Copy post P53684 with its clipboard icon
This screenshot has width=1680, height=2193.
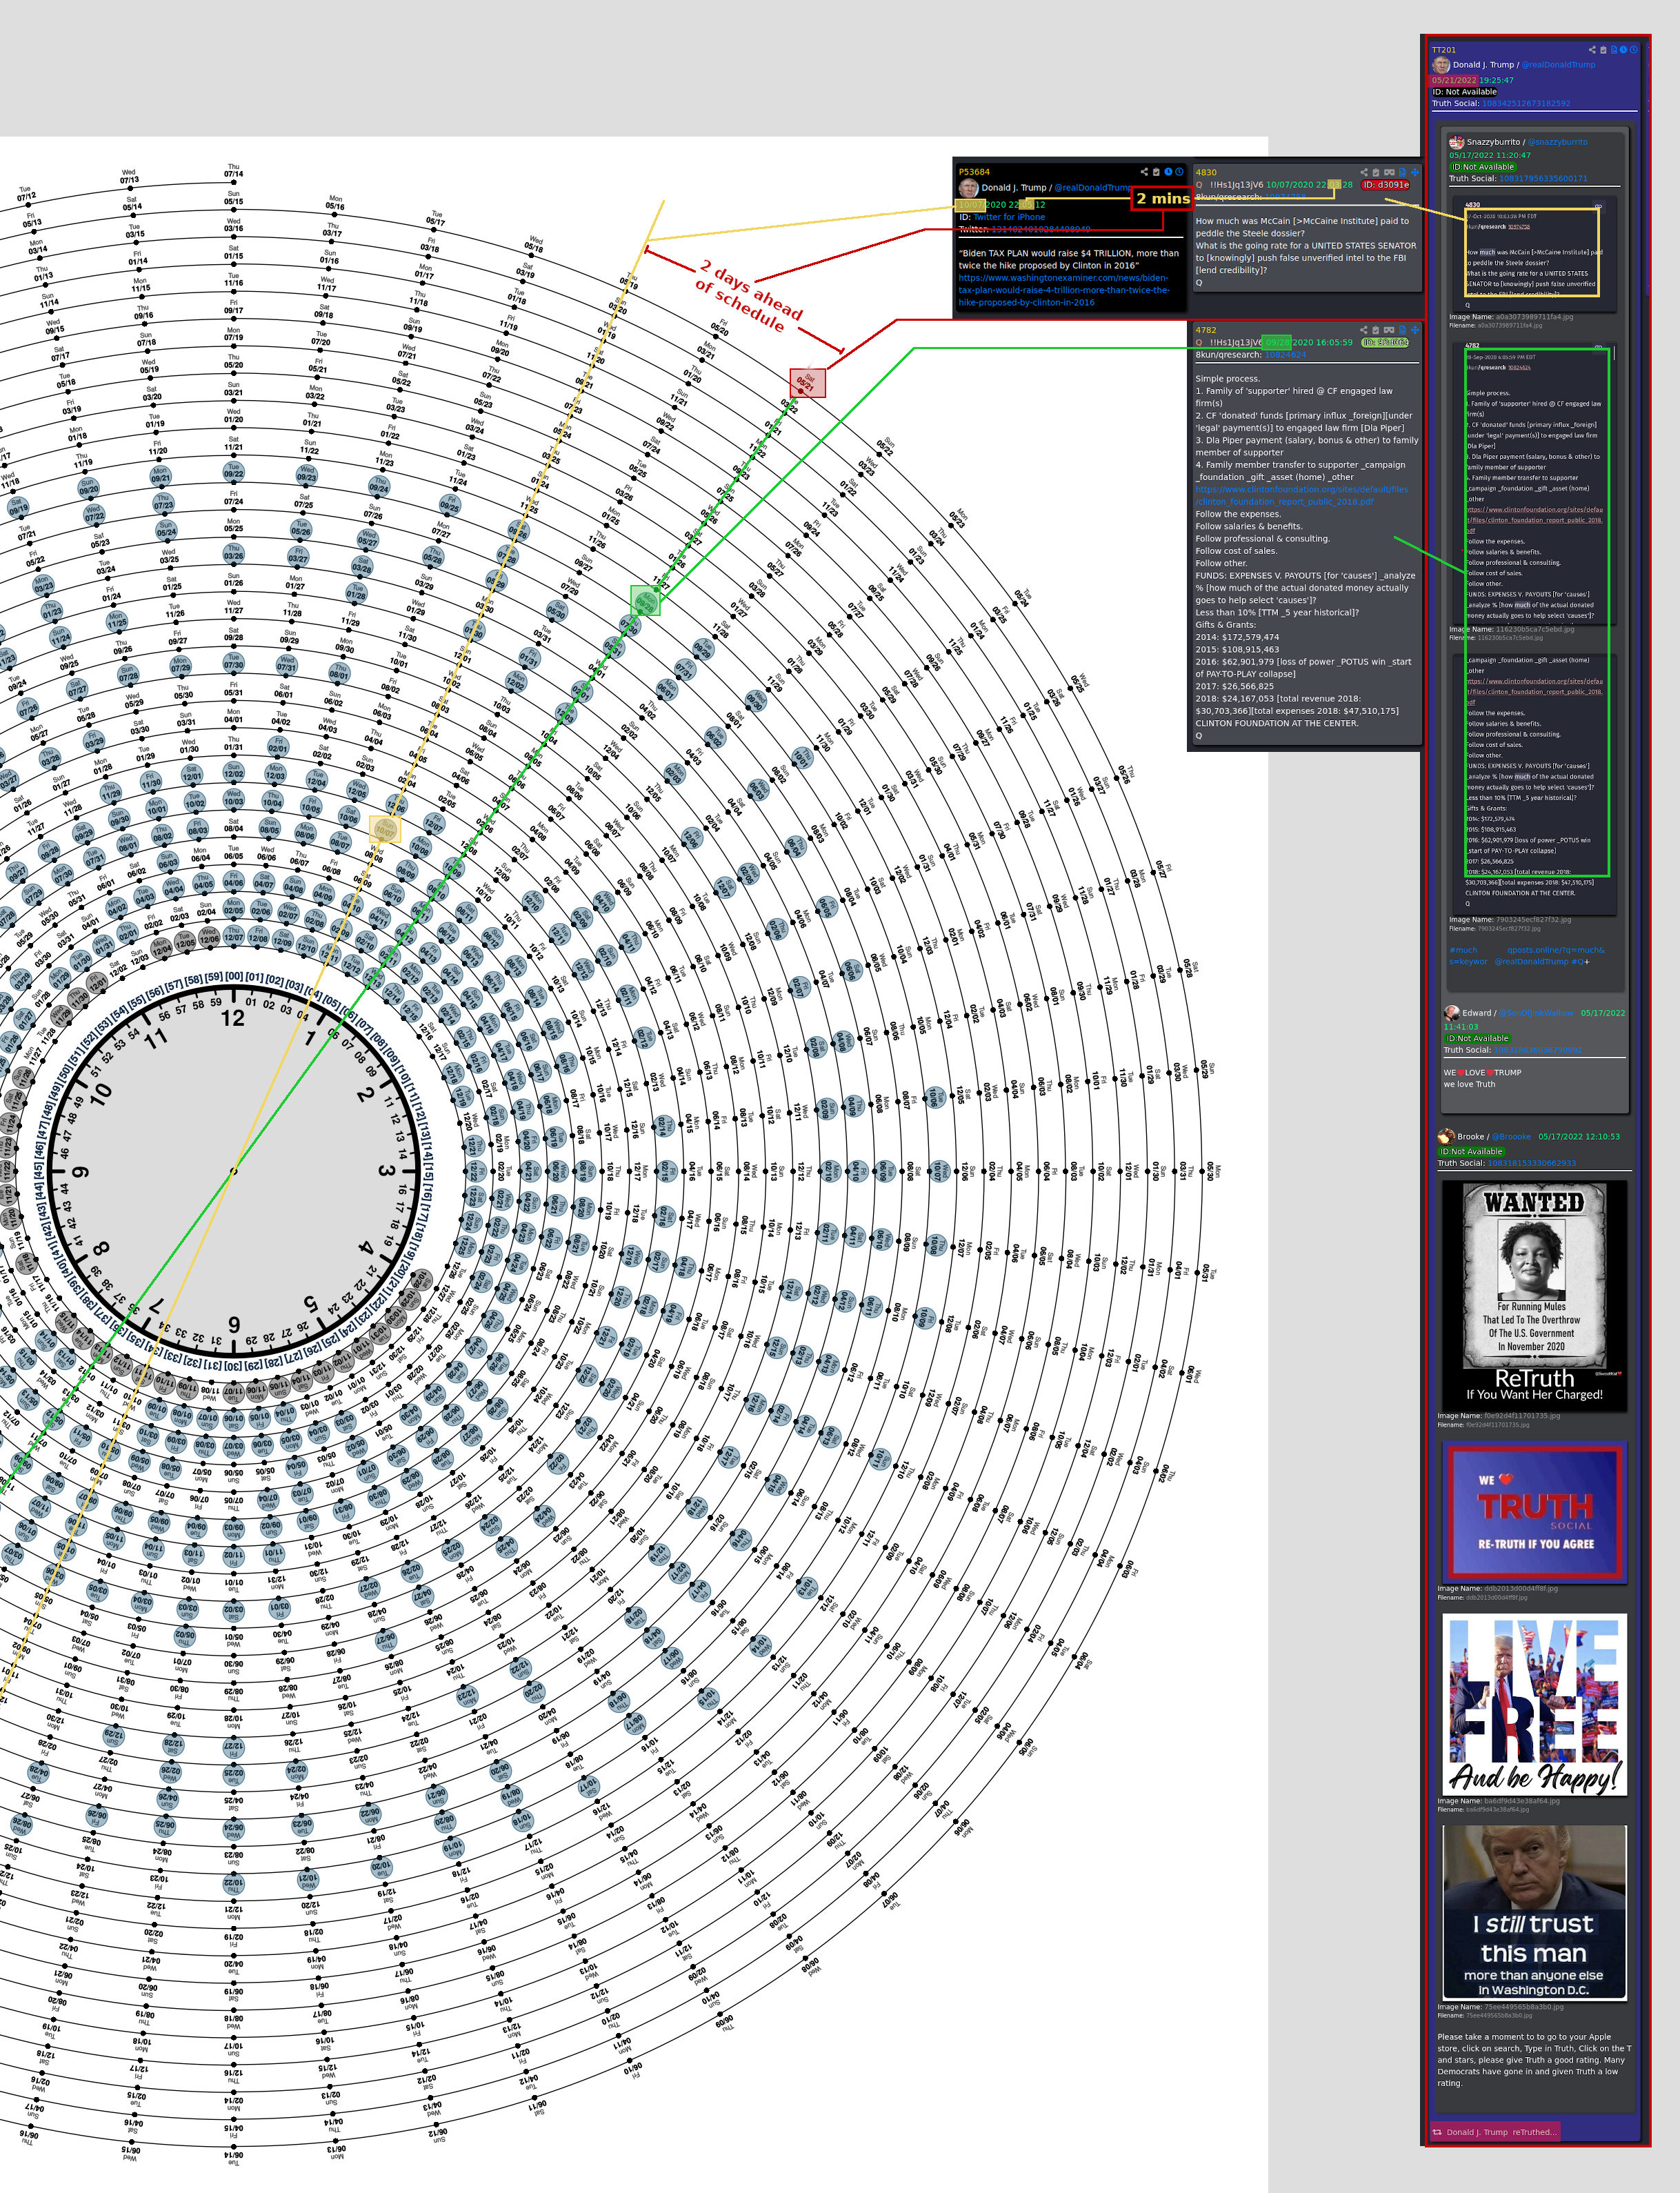click(x=1156, y=172)
